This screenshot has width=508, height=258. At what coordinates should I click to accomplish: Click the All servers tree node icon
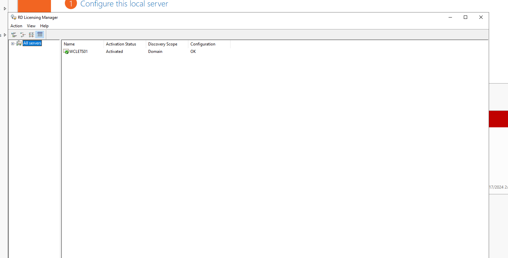tap(19, 43)
